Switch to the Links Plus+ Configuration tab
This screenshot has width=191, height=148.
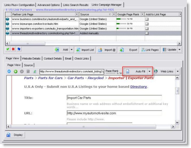coord(19,5)
